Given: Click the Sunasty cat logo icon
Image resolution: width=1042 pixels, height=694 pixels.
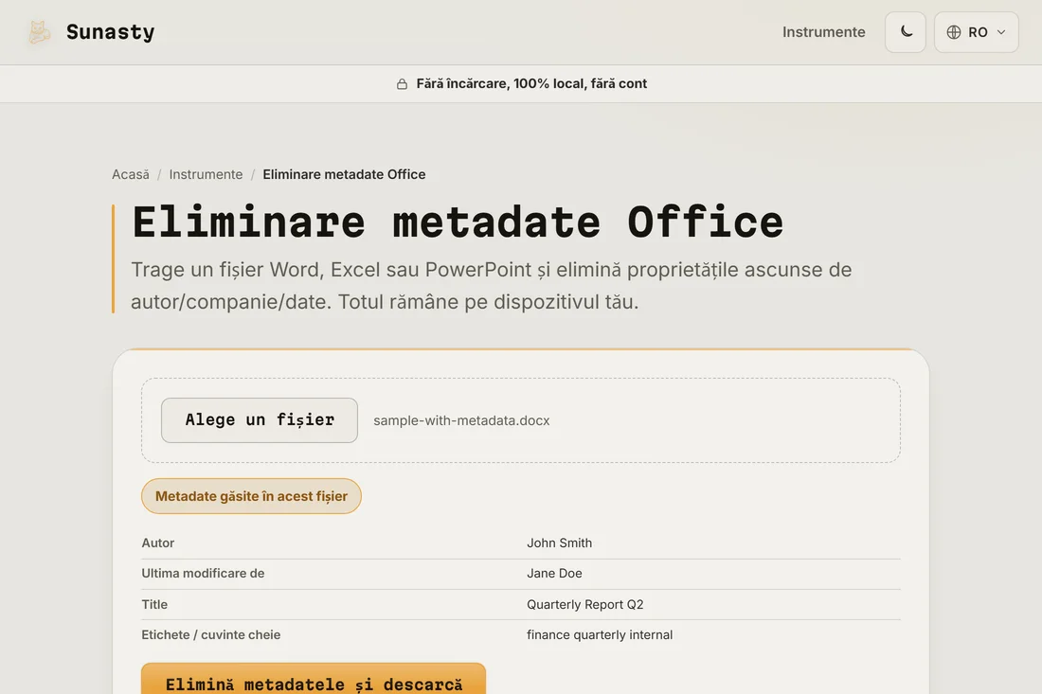Looking at the screenshot, I should [39, 32].
